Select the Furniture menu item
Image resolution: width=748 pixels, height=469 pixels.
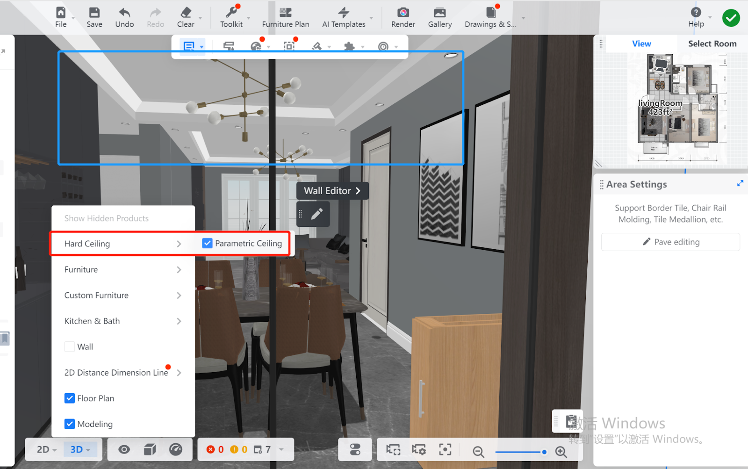pyautogui.click(x=123, y=269)
